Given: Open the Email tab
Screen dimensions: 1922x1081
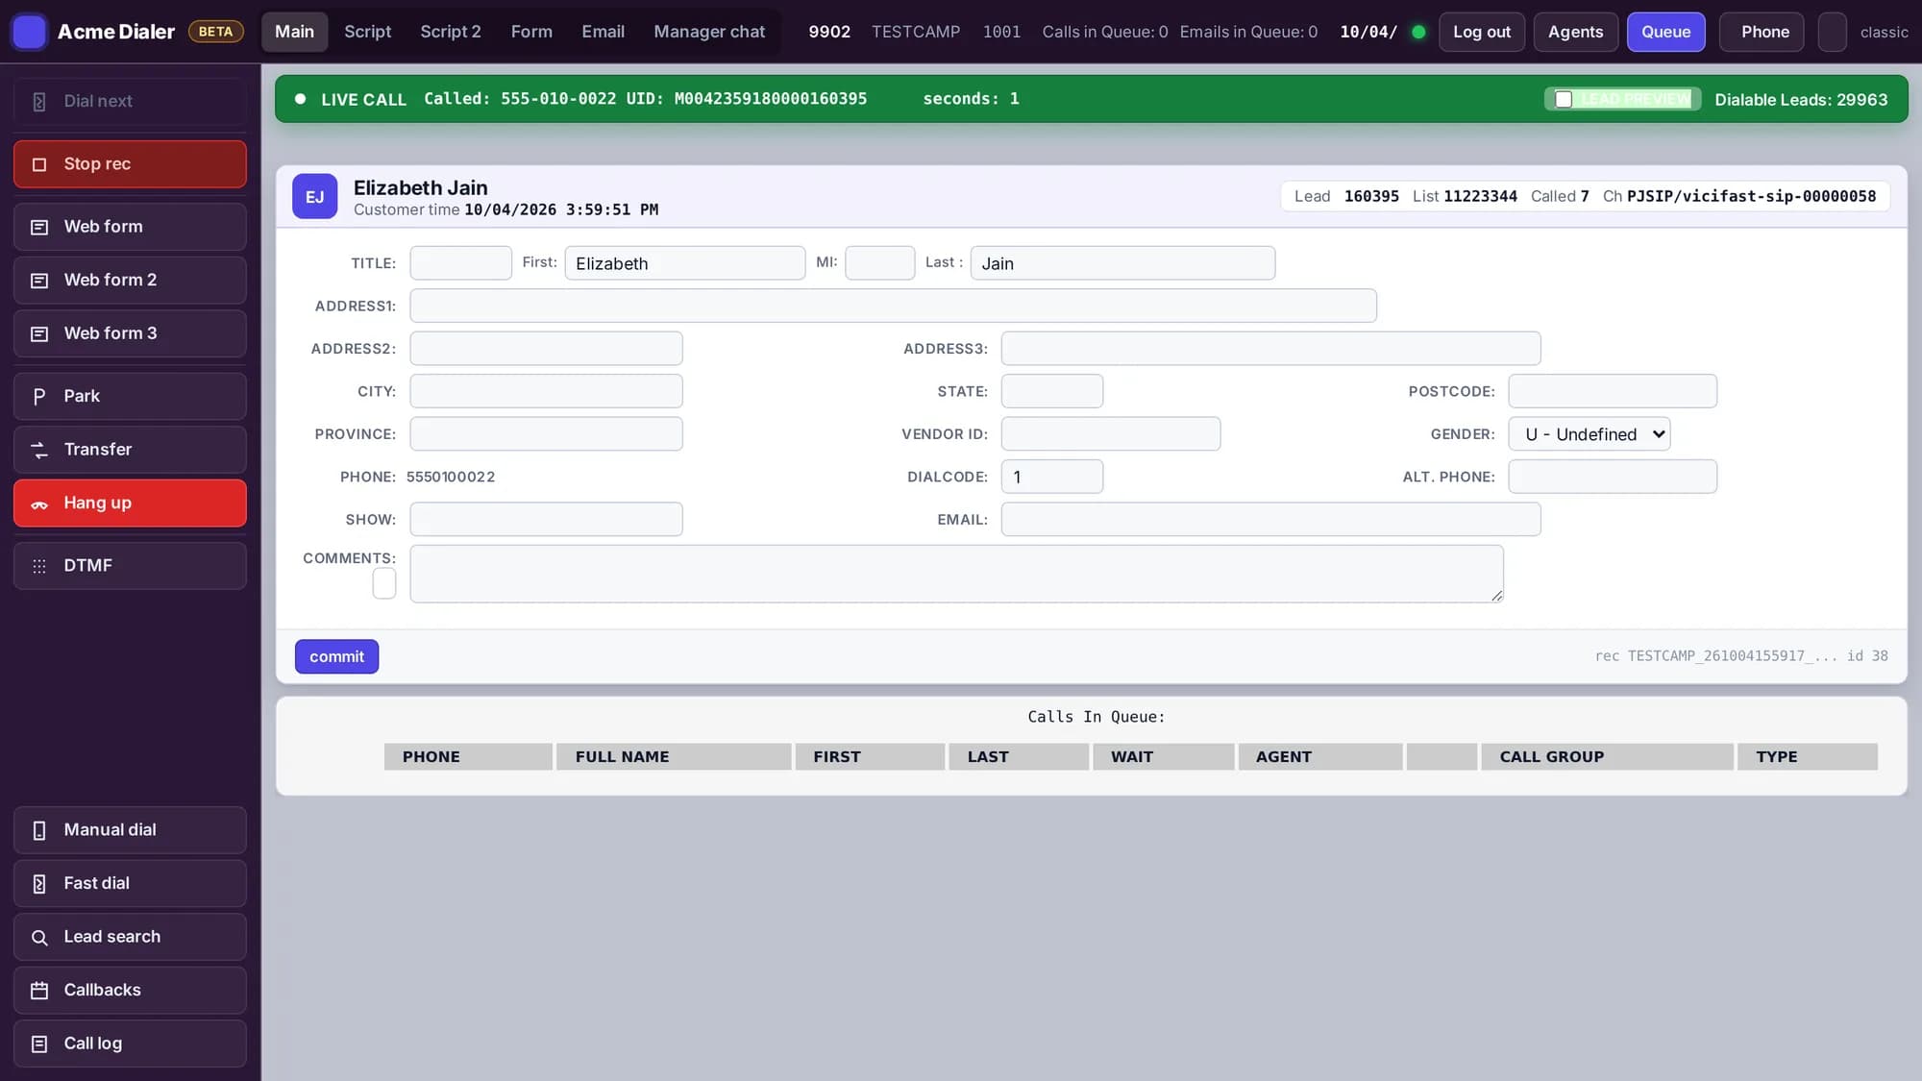Looking at the screenshot, I should click(x=603, y=32).
